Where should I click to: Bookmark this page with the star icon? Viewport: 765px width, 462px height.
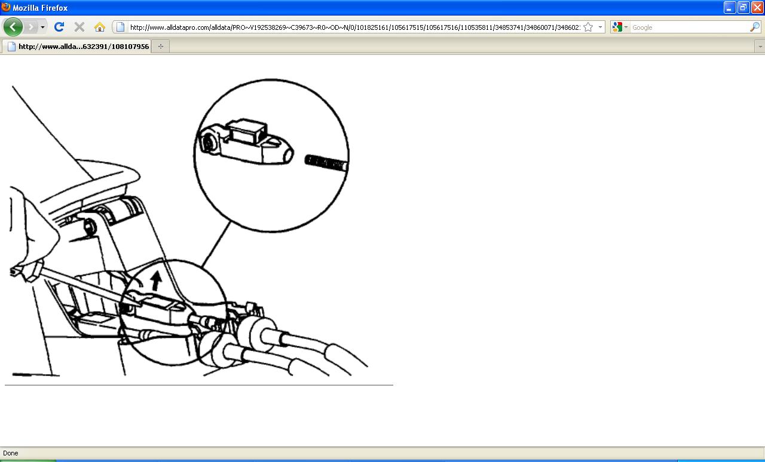tap(588, 27)
